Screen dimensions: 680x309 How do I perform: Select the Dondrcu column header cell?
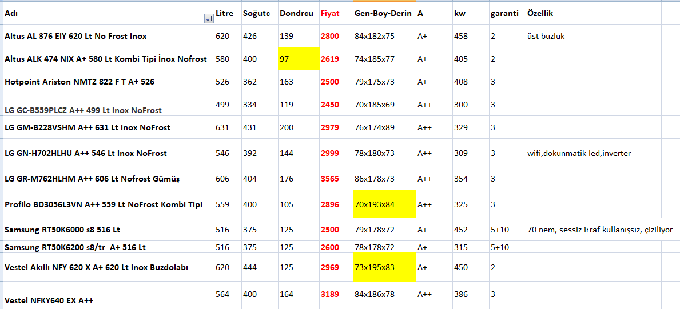[x=299, y=14]
